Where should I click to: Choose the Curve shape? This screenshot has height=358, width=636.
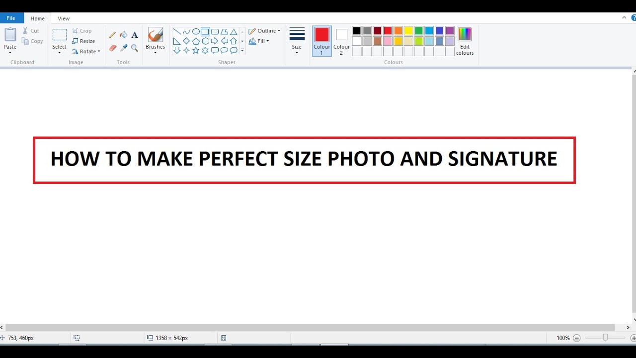pyautogui.click(x=186, y=32)
